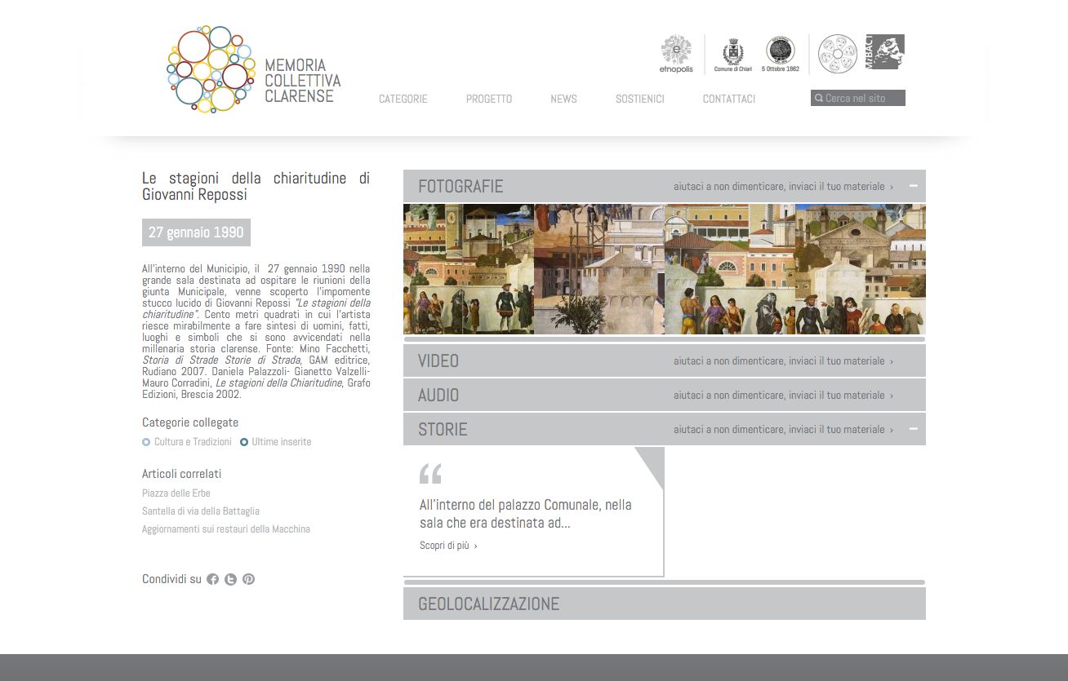Open the second fresco photo with scaffolding
This screenshot has width=1068, height=681.
coord(599,269)
